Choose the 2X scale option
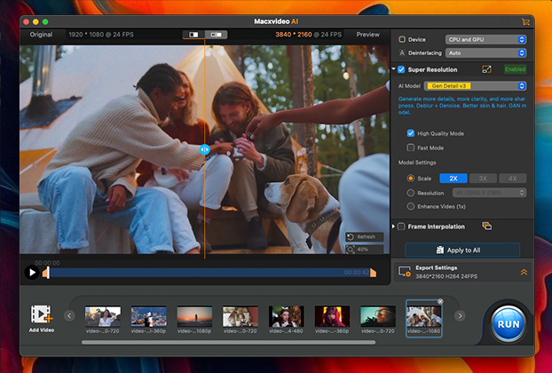 (x=453, y=179)
